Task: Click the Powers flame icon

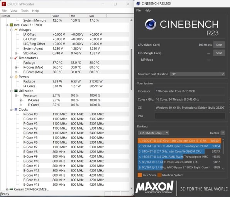Action: click(16, 77)
